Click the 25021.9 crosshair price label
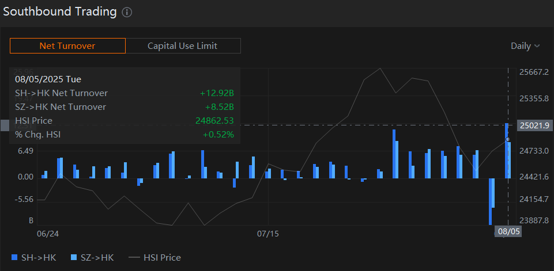The width and height of the screenshot is (554, 271). pos(534,125)
